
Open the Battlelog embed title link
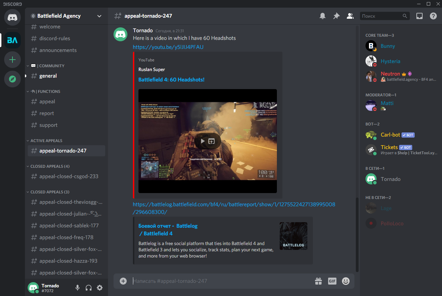coord(168,230)
